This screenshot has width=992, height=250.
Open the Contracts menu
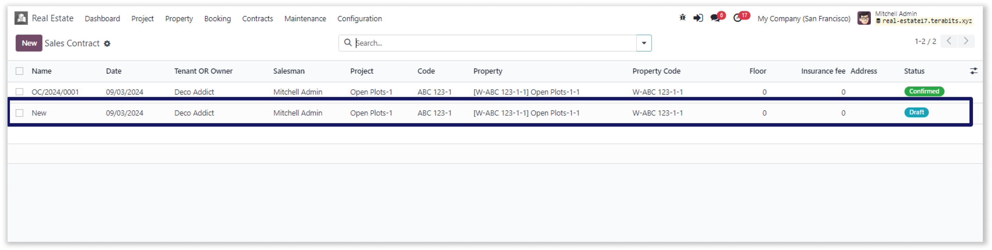[258, 19]
